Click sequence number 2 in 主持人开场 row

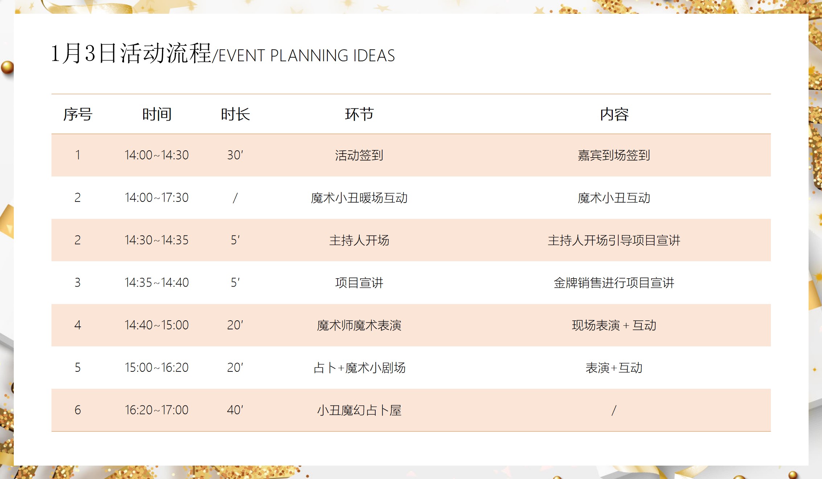[78, 240]
